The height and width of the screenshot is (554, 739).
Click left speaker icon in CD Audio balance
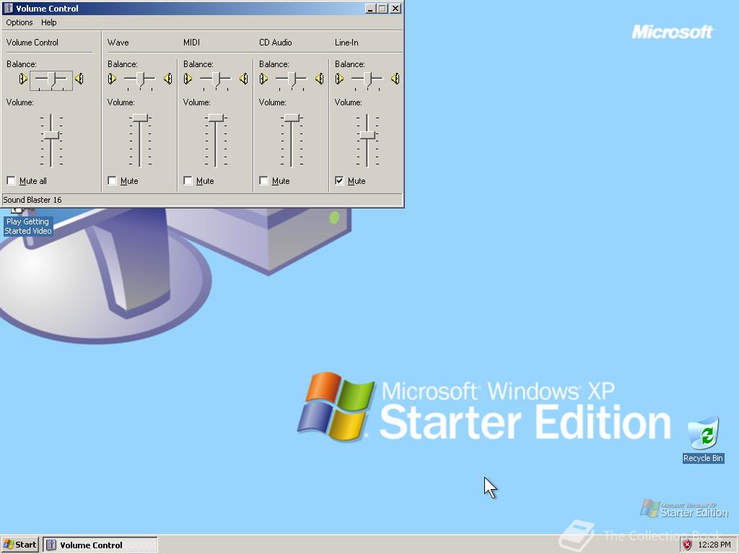pyautogui.click(x=264, y=79)
